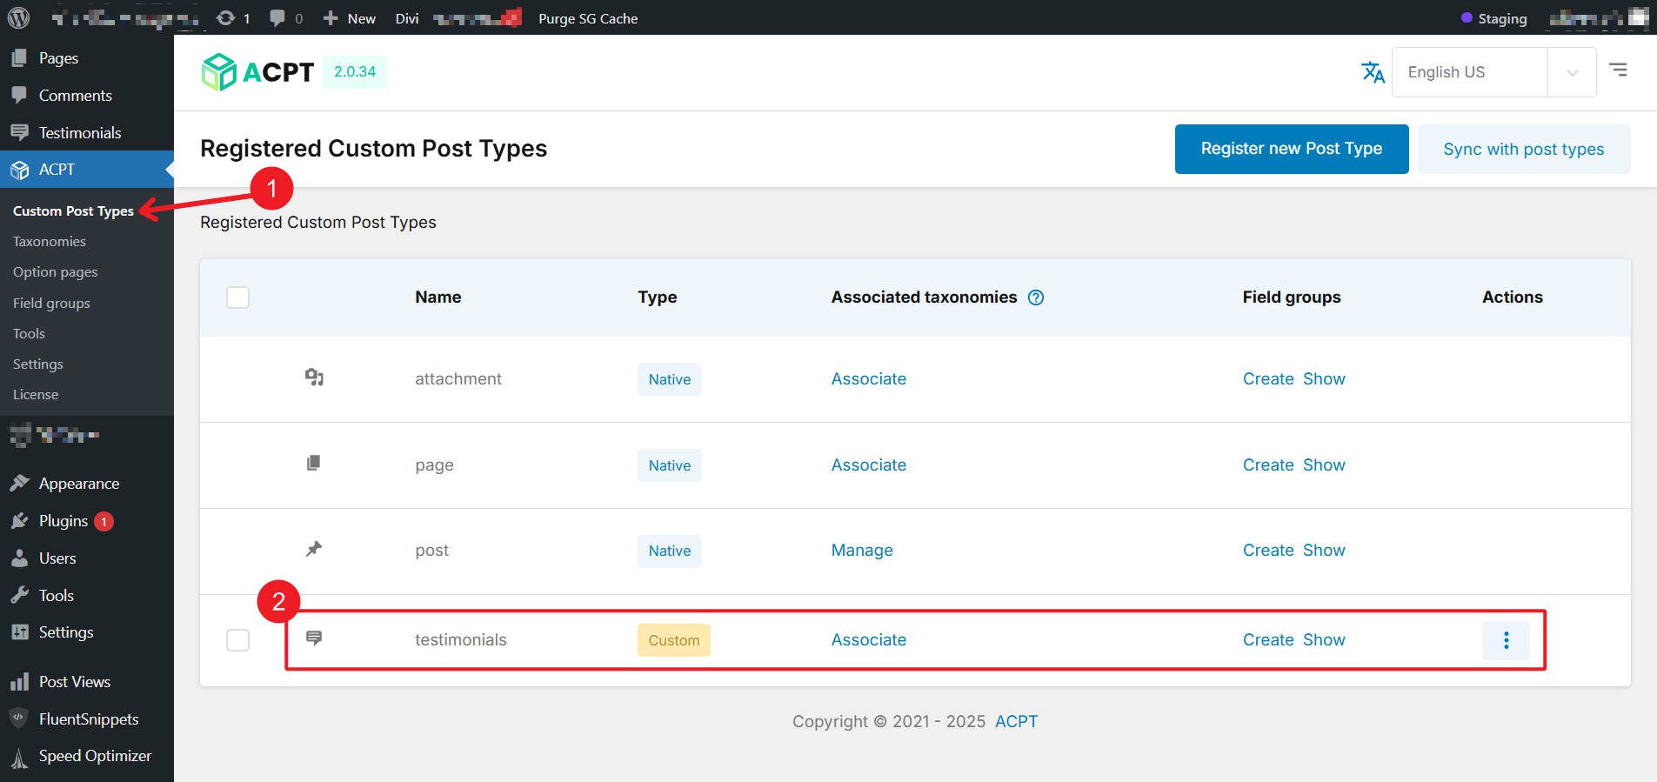Click the ACPT cube logo
This screenshot has height=782, width=1657.
[218, 72]
